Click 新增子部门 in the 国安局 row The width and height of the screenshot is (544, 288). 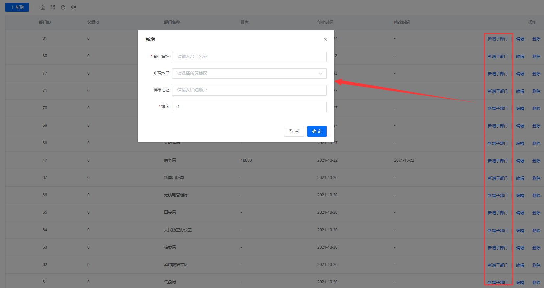498,213
